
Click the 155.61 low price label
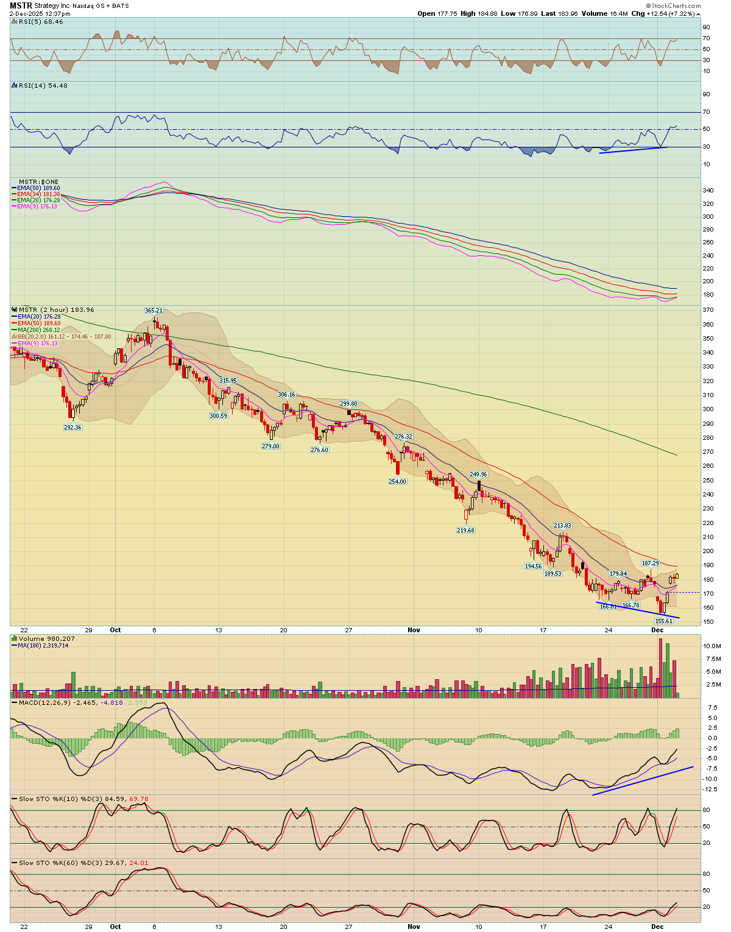tap(663, 621)
